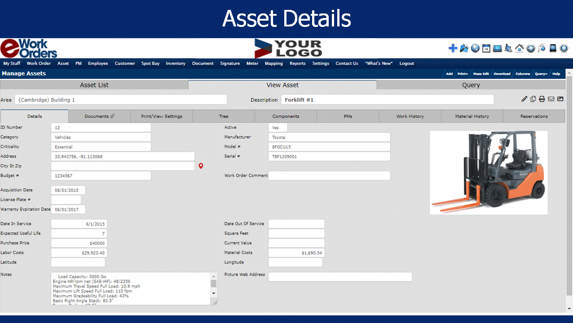Image resolution: width=573 pixels, height=323 pixels.
Task: Open the "What's New" menu item
Action: (x=379, y=63)
